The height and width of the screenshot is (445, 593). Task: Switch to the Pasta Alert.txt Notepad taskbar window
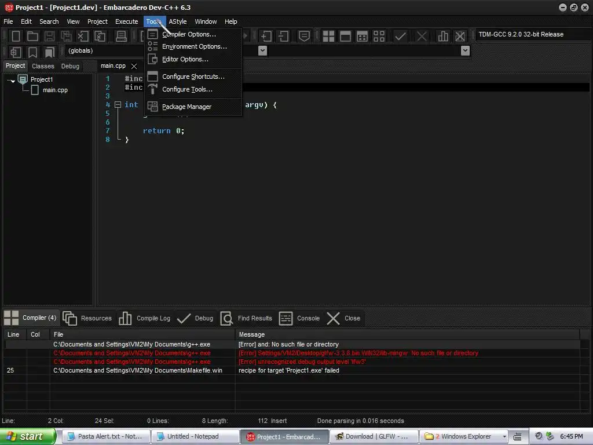[x=105, y=436]
